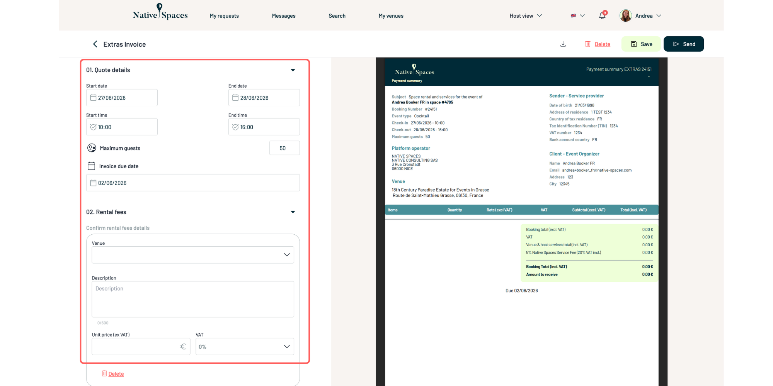Open the Host view dropdown

pyautogui.click(x=526, y=16)
